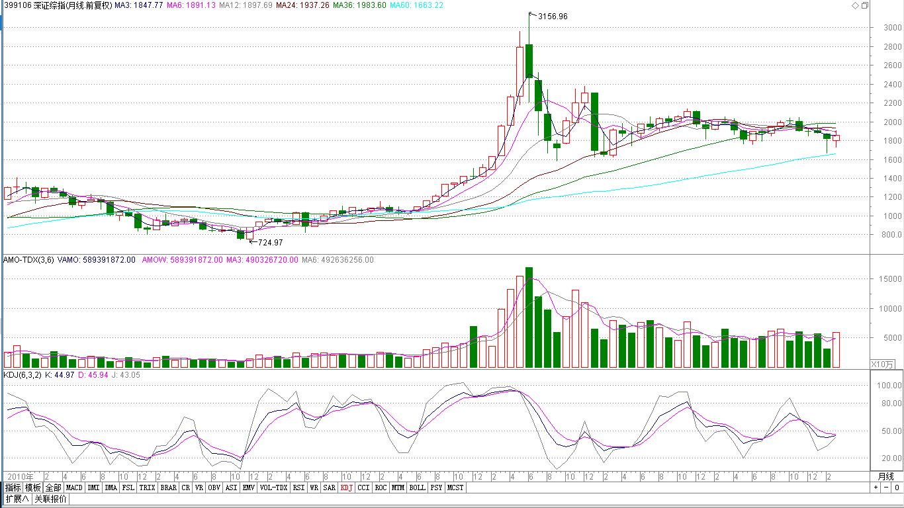Click the J: 43.05 value label

pyautogui.click(x=126, y=375)
